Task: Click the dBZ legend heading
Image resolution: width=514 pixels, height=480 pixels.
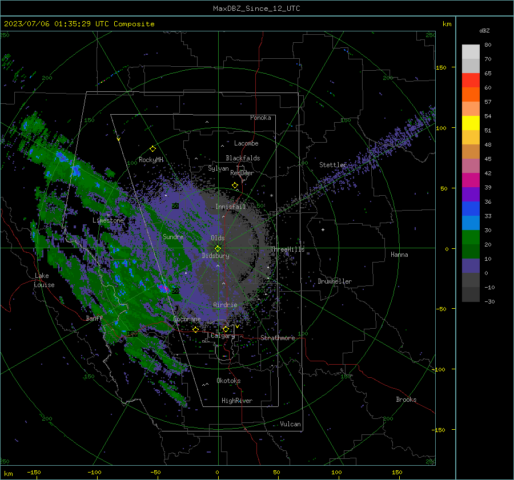Action: [x=484, y=30]
